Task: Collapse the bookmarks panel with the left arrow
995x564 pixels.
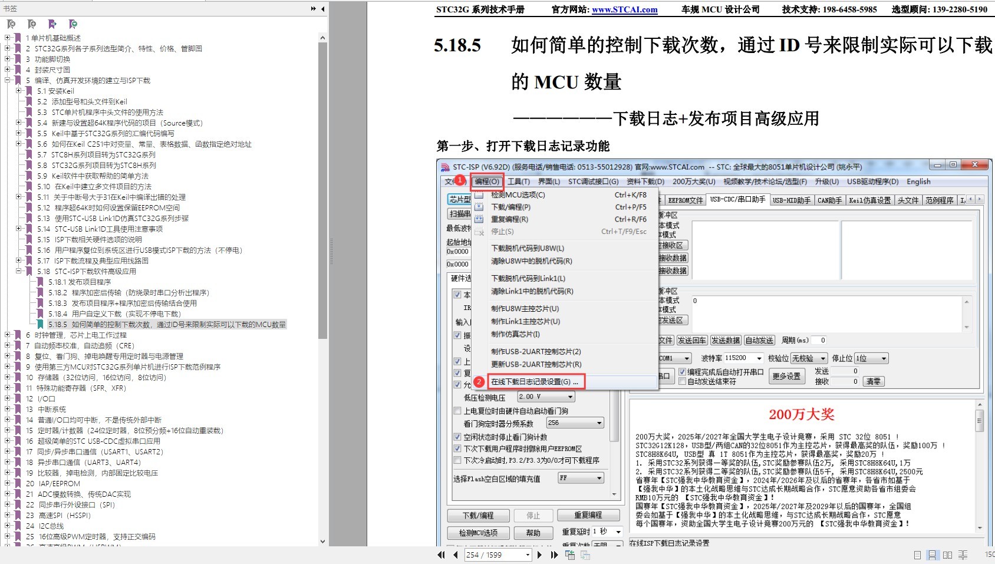Action: 322,9
